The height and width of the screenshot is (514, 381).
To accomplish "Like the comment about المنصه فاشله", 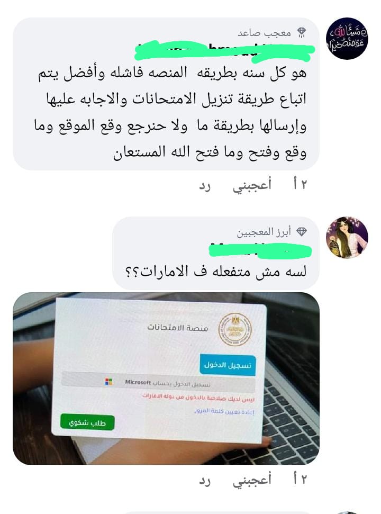I will pyautogui.click(x=252, y=185).
